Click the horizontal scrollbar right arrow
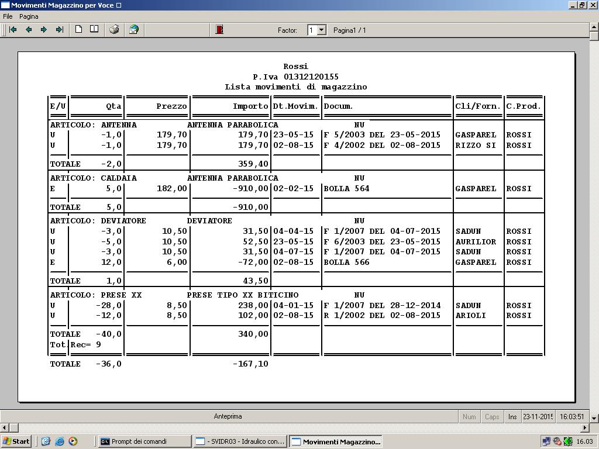Image resolution: width=599 pixels, height=449 pixels. click(x=585, y=427)
